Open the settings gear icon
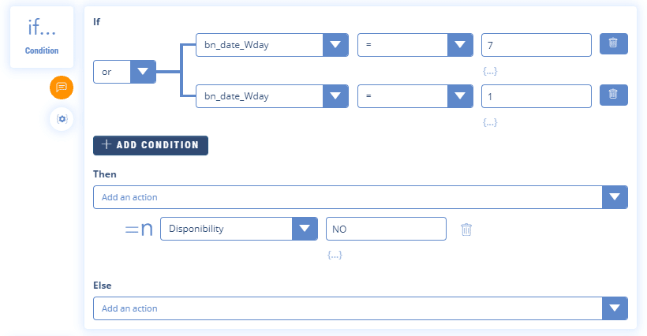 pyautogui.click(x=62, y=119)
